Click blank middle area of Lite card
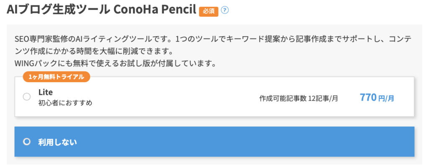Viewport: 429px width, 167px height. pyautogui.click(x=176, y=98)
